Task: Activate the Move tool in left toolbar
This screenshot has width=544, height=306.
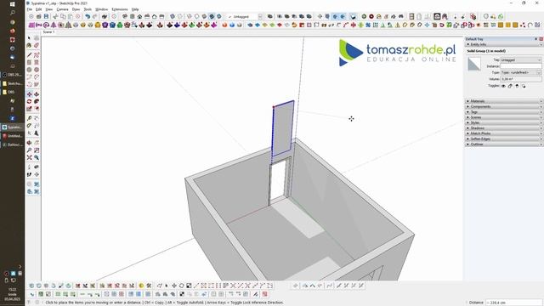Action: point(29,94)
